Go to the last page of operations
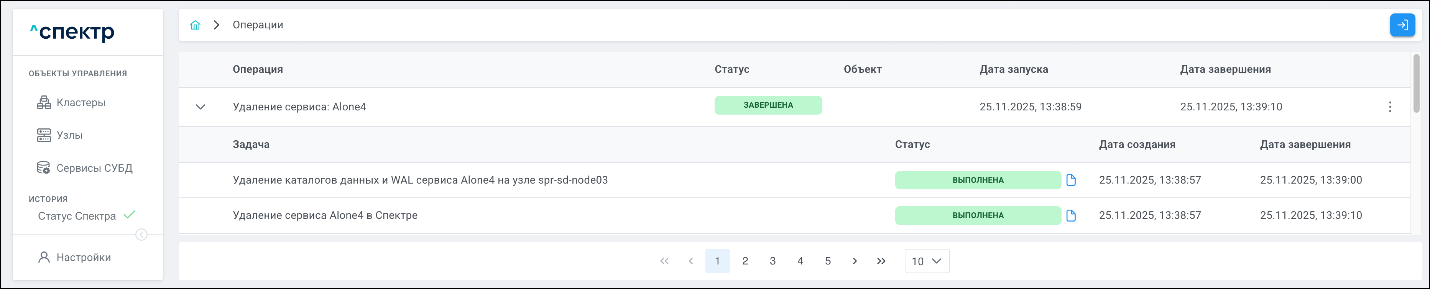Screen dimensions: 1430x289 pyautogui.click(x=881, y=261)
